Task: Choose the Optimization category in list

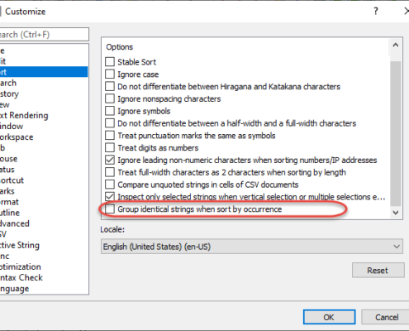Action: [x=21, y=266]
